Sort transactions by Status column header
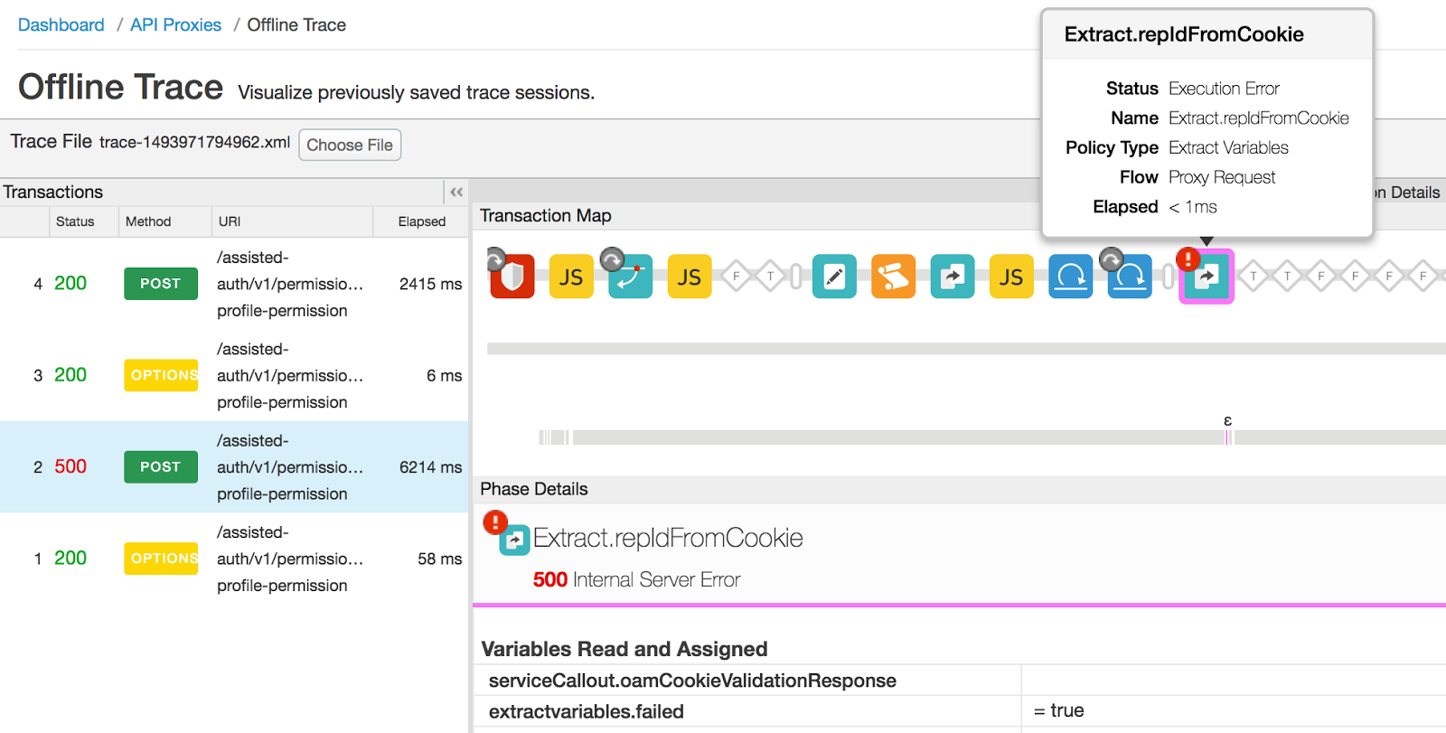Screen dimensions: 1446x733 tap(75, 221)
